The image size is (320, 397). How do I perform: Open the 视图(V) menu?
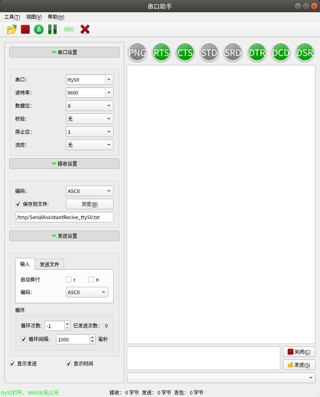pyautogui.click(x=34, y=17)
